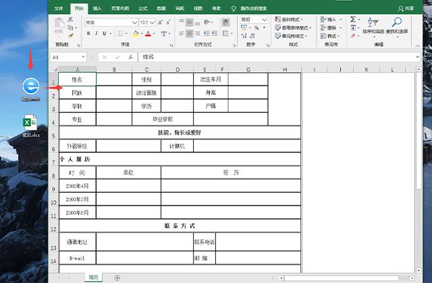Toggle bottom vertical alignment
Screen dimensions: 432x283
[197, 22]
